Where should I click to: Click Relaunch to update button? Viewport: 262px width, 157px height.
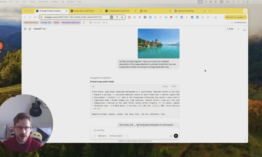[x=236, y=17]
